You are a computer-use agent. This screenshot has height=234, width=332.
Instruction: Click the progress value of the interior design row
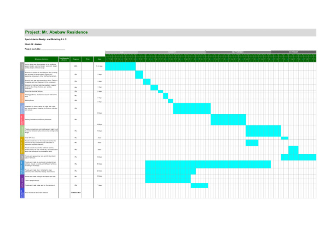coord(76,66)
